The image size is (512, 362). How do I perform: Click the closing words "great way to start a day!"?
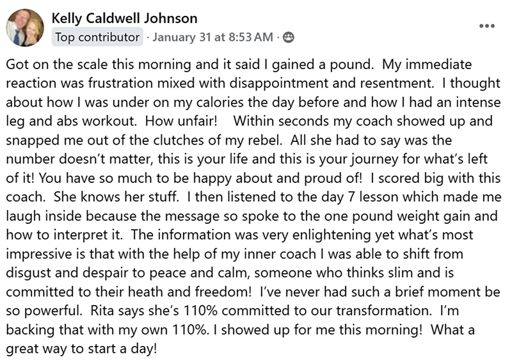point(82,349)
